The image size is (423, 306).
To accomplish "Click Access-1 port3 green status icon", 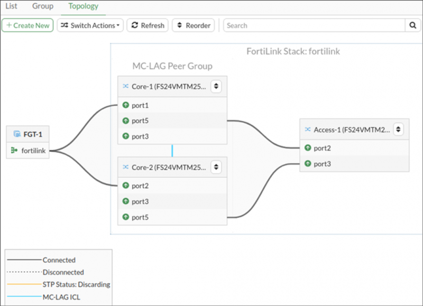I will click(x=308, y=164).
